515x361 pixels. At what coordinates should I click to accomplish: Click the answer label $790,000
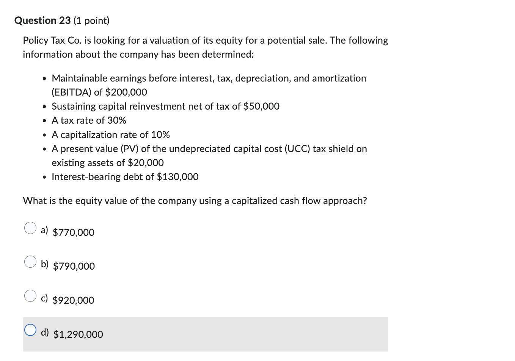74,266
